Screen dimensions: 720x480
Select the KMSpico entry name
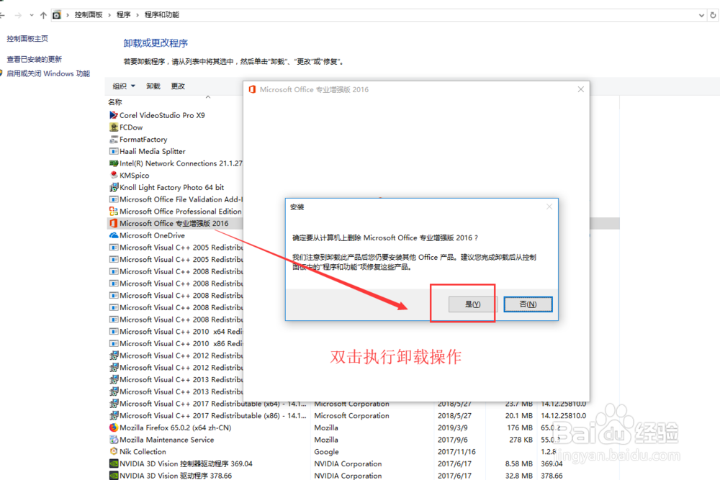click(x=134, y=176)
